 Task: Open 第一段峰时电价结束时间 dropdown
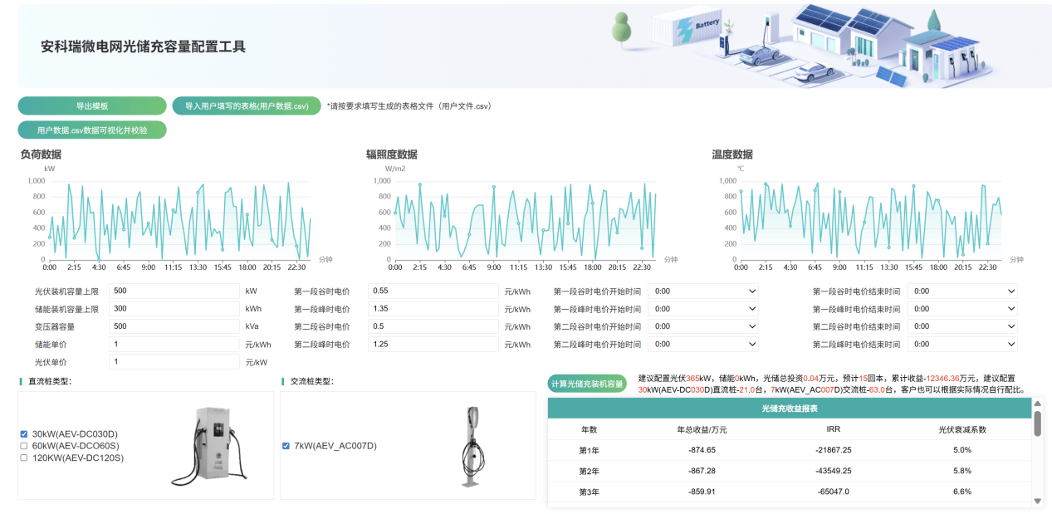point(962,309)
